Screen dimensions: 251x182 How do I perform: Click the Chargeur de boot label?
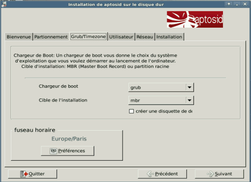(59, 86)
